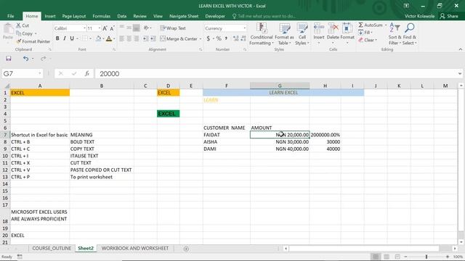Open Conditional Formatting
This screenshot has height=261, width=465.
(261, 34)
